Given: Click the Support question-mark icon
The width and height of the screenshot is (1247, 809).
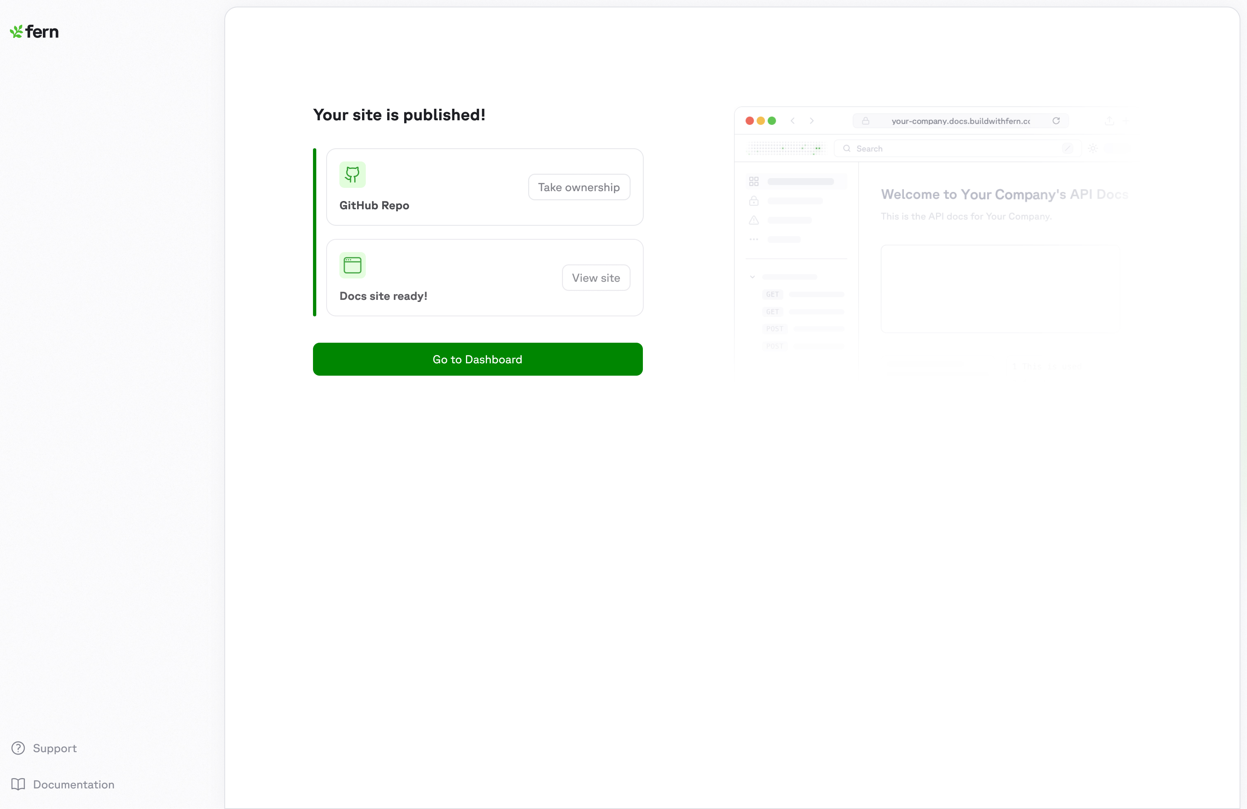Looking at the screenshot, I should (18, 748).
